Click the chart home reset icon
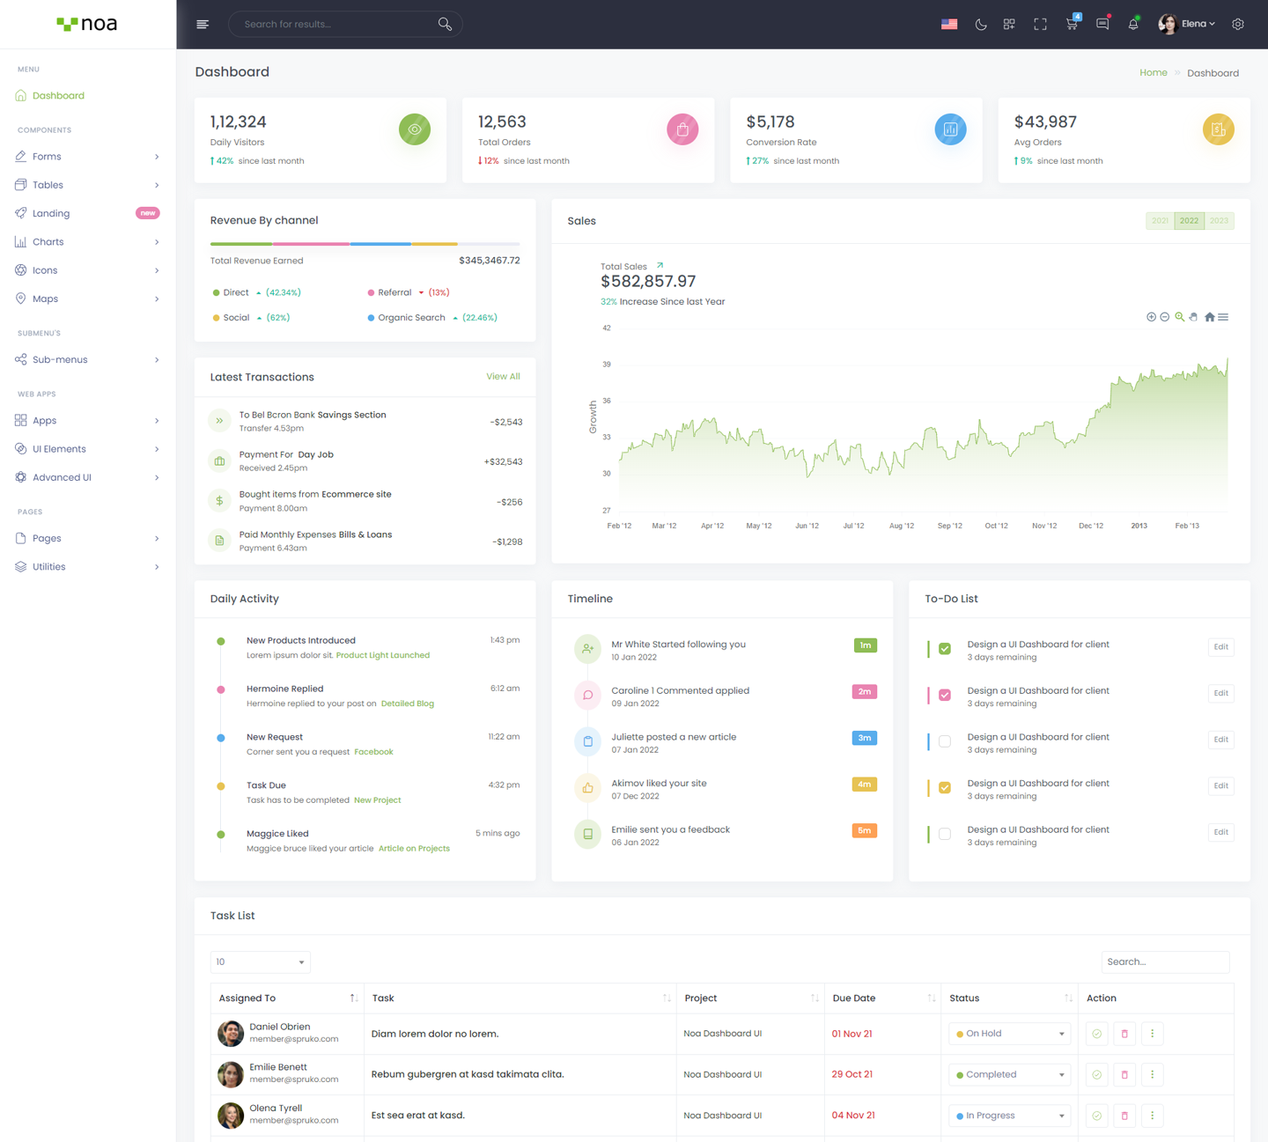The image size is (1268, 1142). click(x=1209, y=317)
